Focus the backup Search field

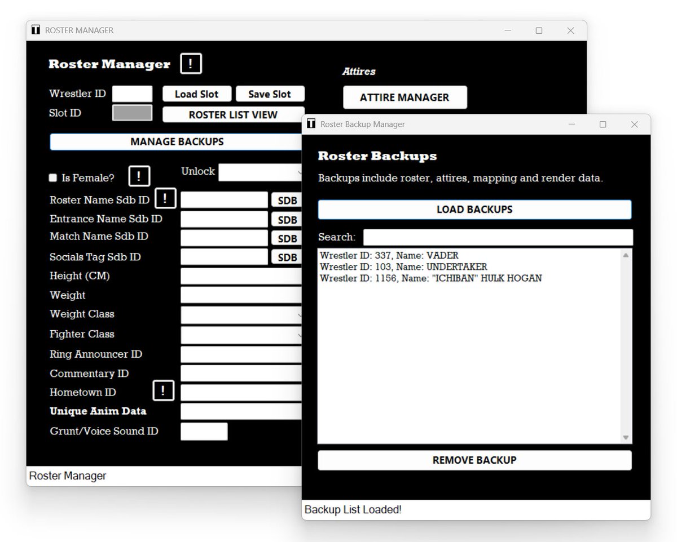[x=498, y=237]
